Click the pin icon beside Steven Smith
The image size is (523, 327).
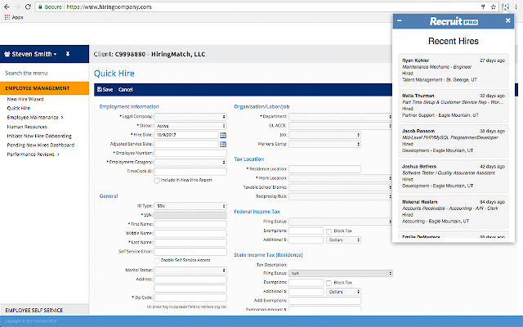point(68,55)
